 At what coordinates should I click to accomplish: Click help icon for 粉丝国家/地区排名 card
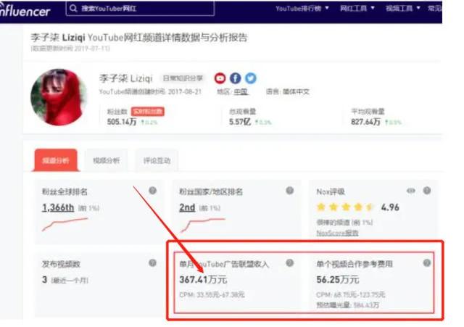290,191
